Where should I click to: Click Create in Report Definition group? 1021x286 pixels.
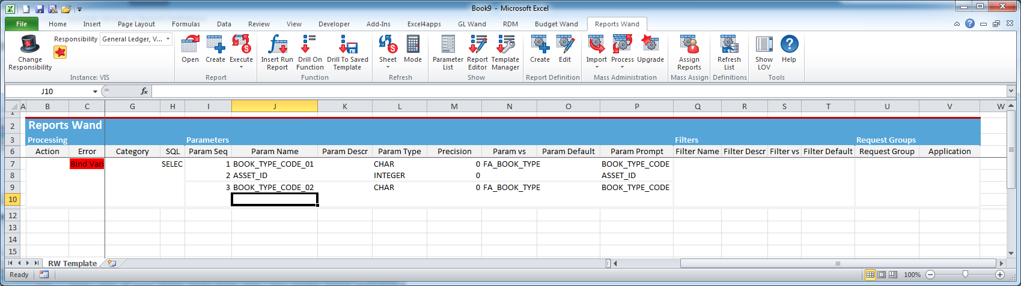pos(540,44)
